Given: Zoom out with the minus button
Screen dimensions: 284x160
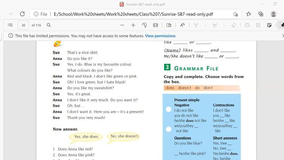Looking at the screenshot, I should [x=122, y=25].
